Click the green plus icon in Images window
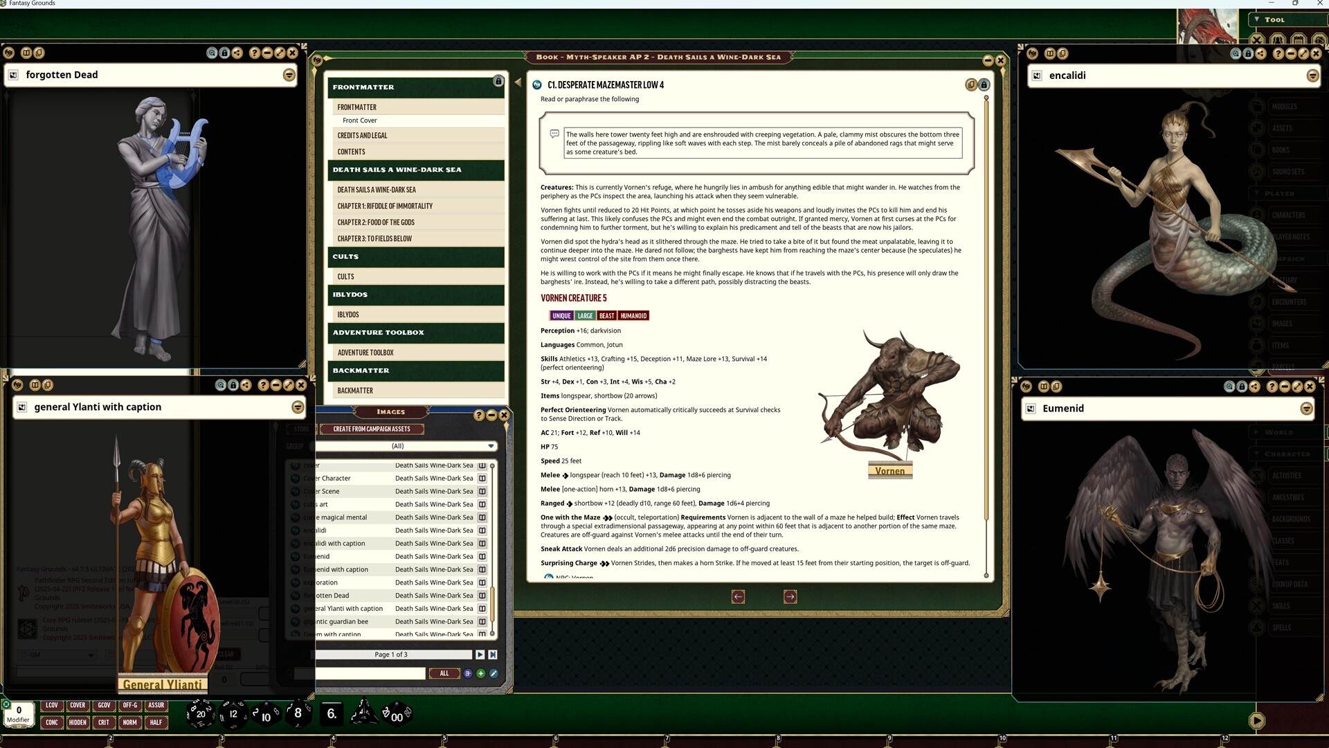 (481, 673)
